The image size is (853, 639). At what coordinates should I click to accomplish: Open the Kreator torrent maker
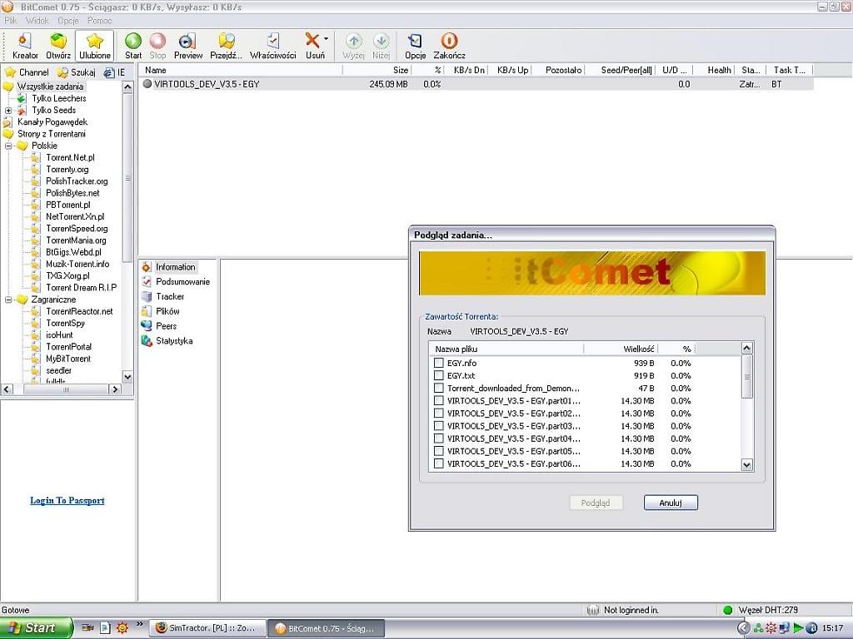pyautogui.click(x=24, y=46)
